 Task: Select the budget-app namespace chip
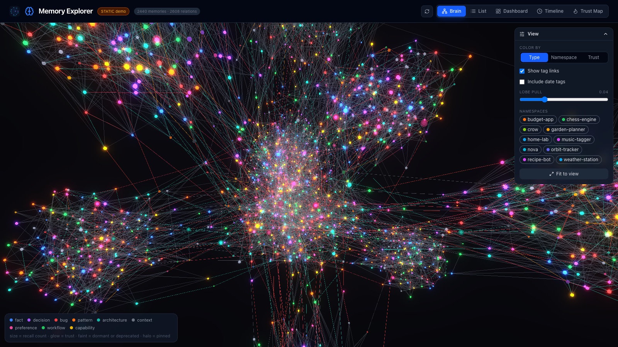pyautogui.click(x=538, y=120)
